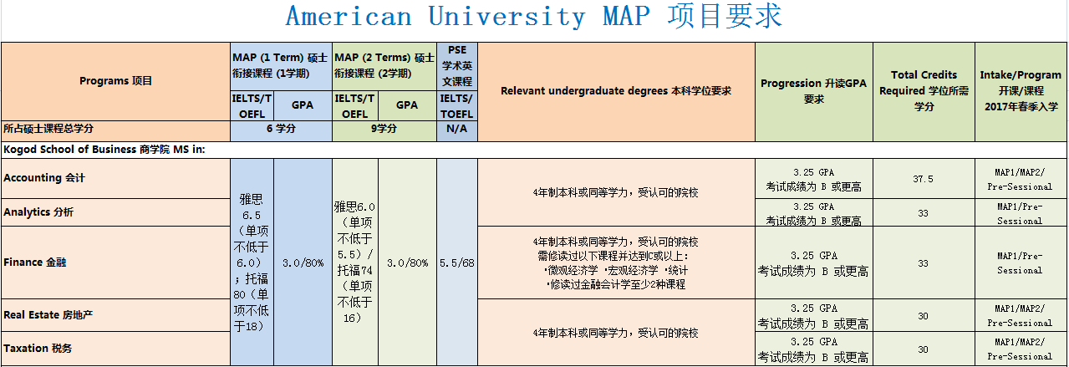Select the Intake/Program header cell
The height and width of the screenshot is (367, 1069).
[x=1021, y=91]
